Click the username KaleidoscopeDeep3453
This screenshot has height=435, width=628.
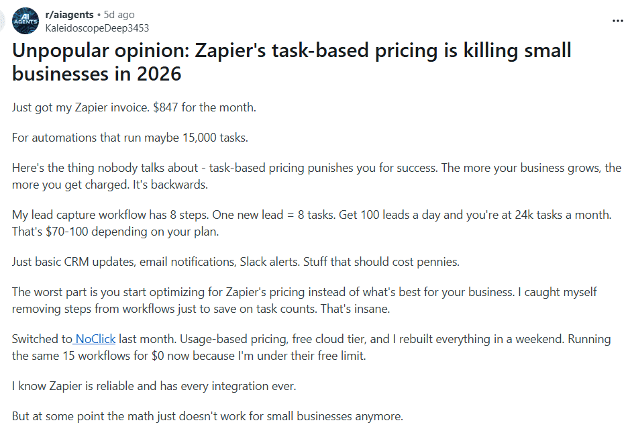point(97,28)
